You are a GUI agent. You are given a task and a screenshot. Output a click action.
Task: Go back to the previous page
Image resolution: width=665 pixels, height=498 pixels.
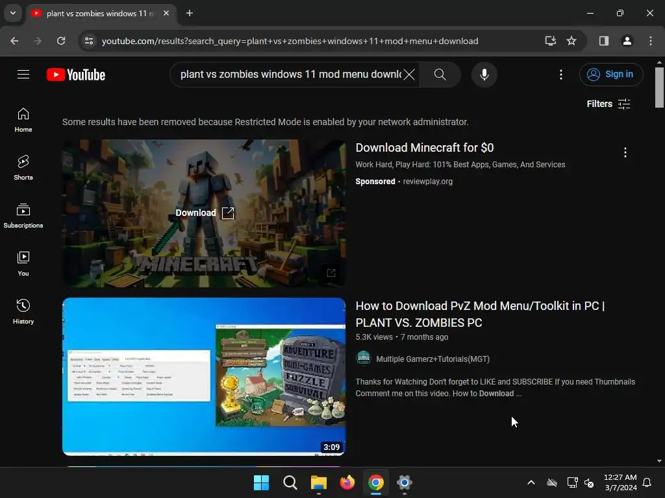[x=14, y=41]
